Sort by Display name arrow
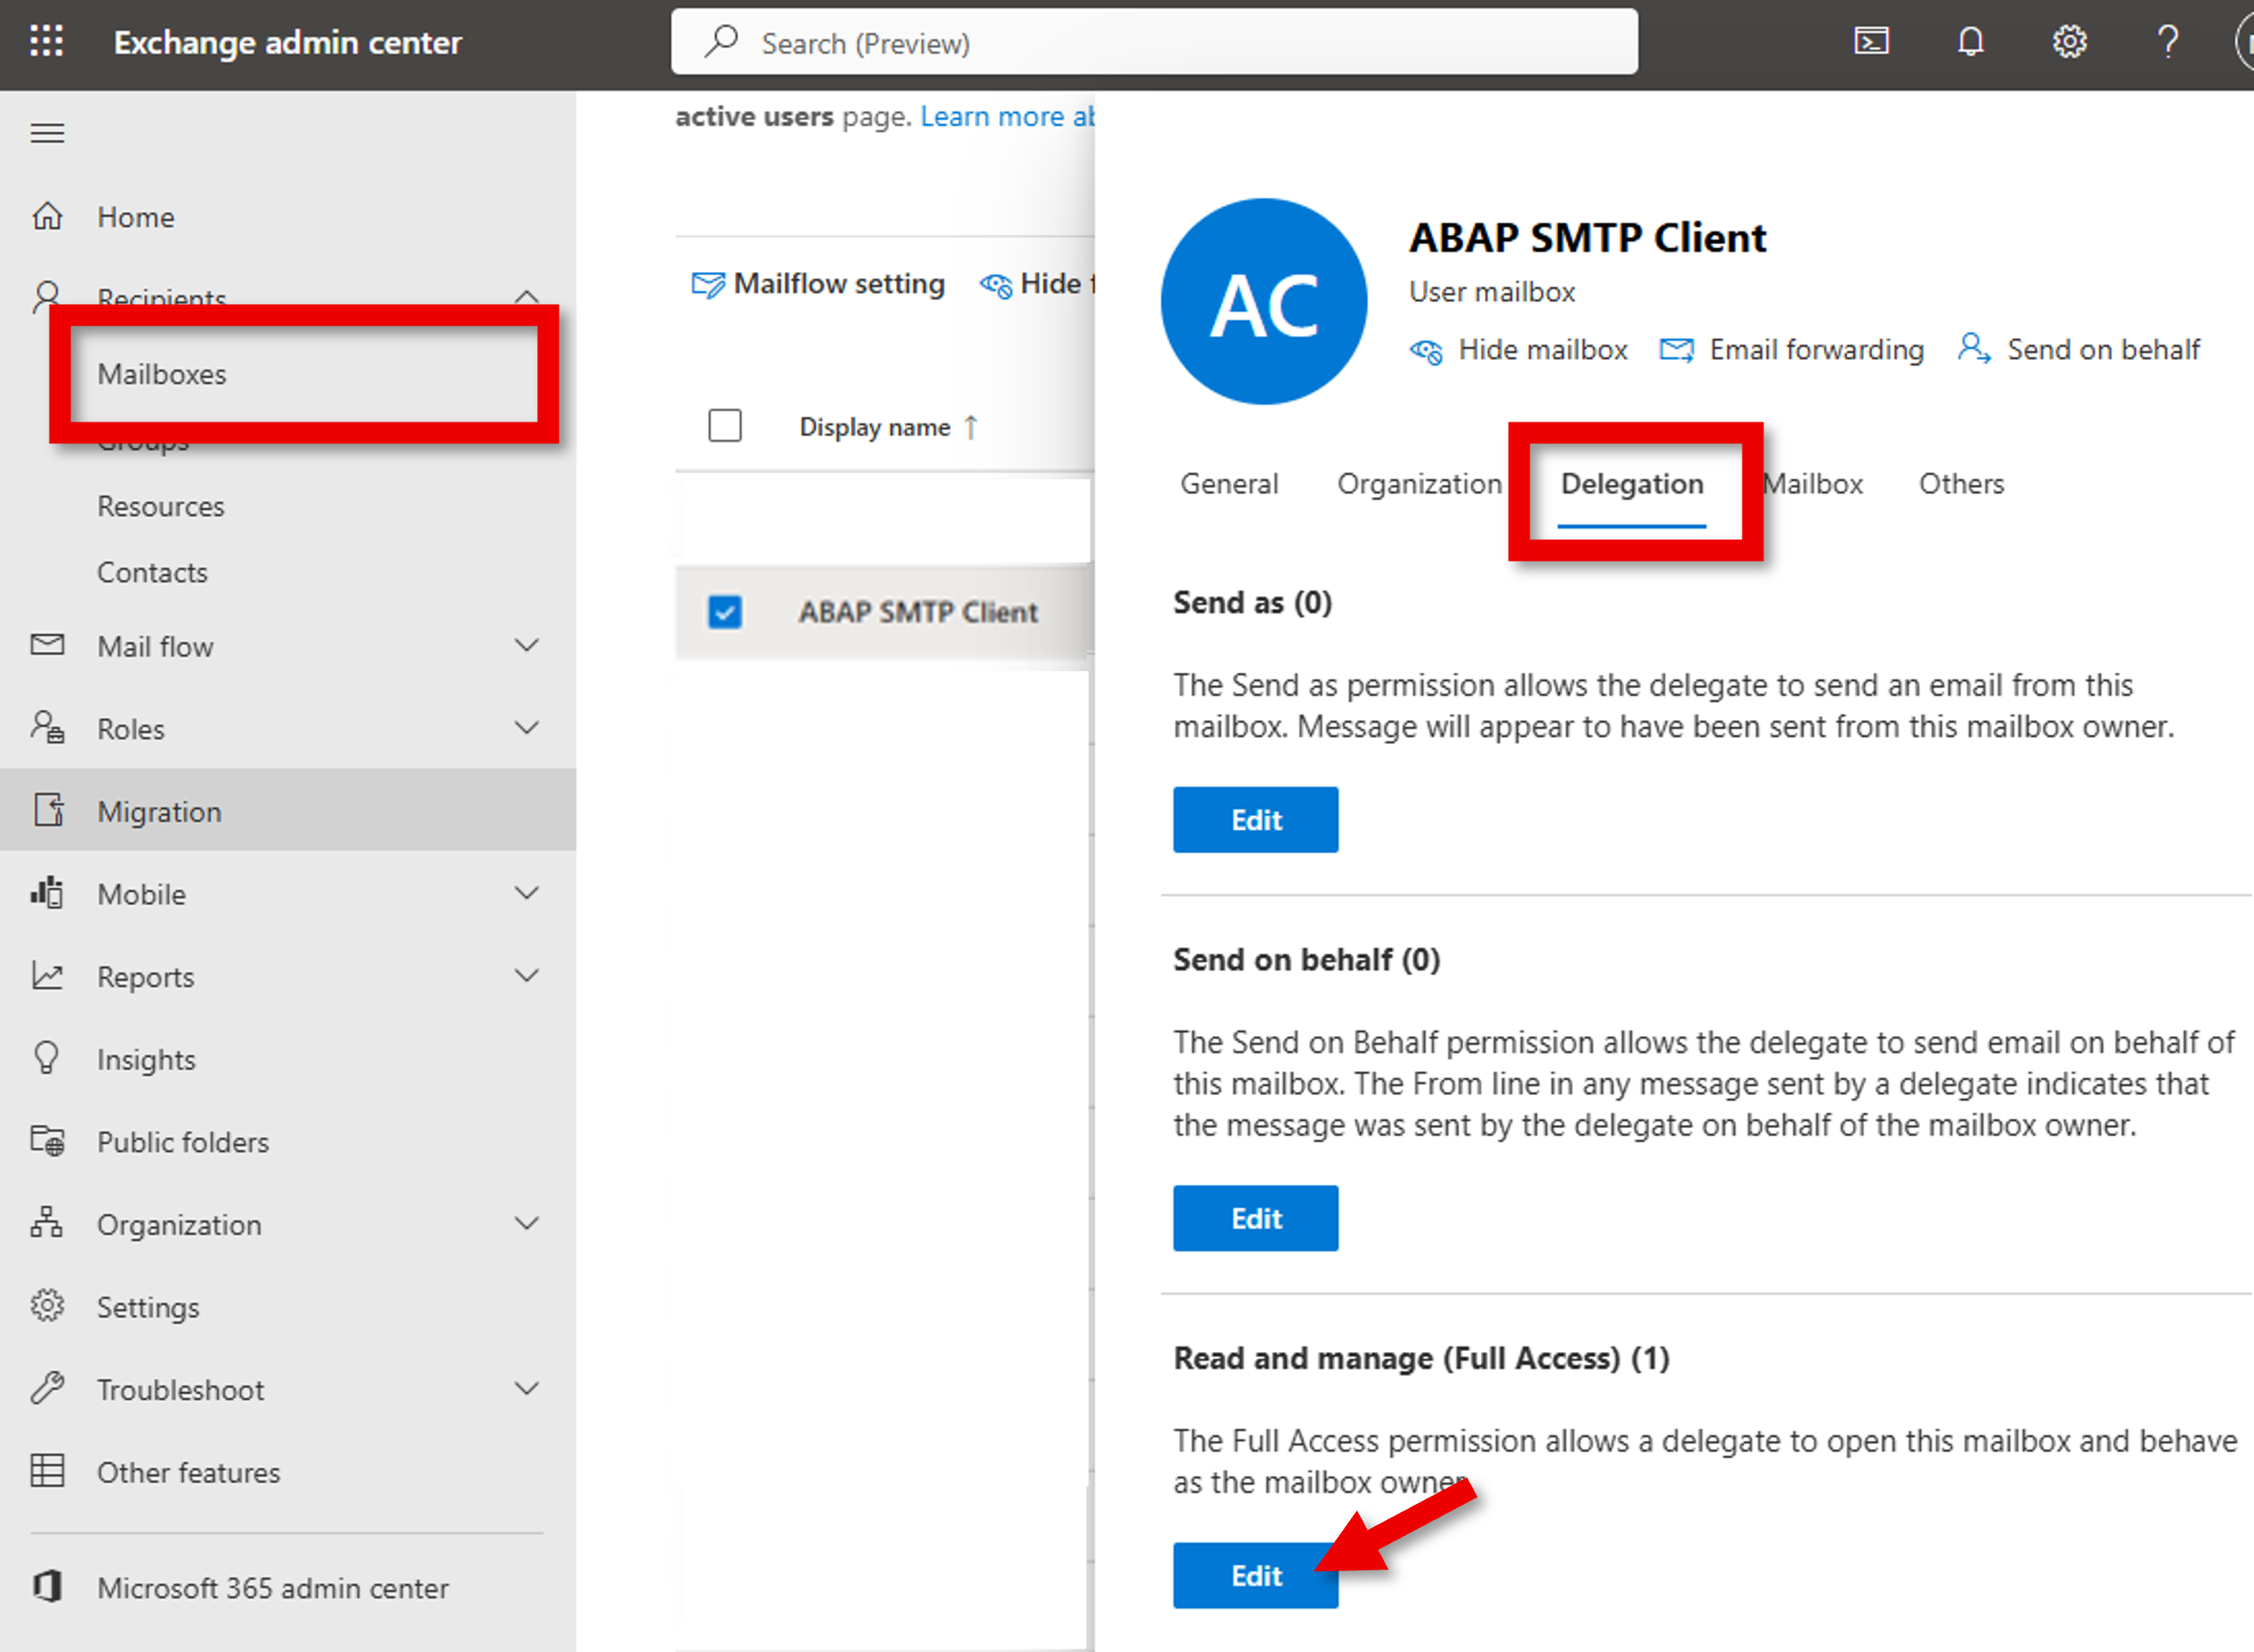The height and width of the screenshot is (1652, 2254). [x=970, y=427]
